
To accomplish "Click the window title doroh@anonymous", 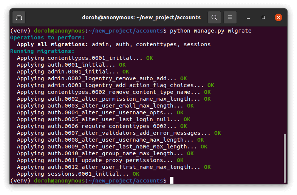I will tap(141, 17).
